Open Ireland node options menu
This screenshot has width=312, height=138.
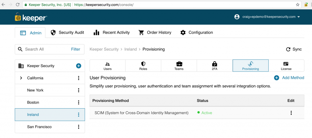[x=79, y=115]
